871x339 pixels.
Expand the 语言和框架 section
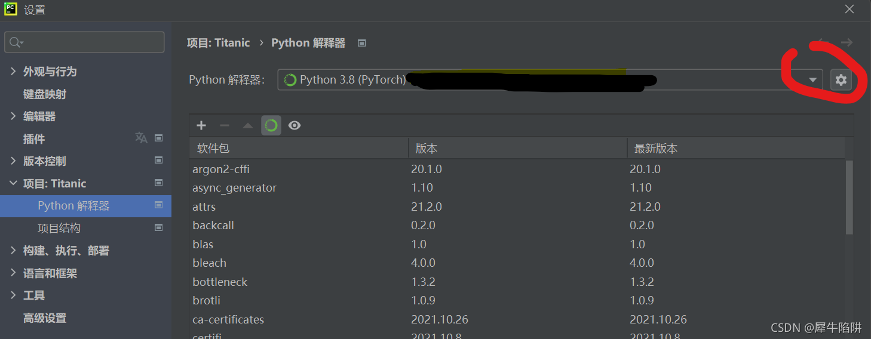pyautogui.click(x=13, y=273)
